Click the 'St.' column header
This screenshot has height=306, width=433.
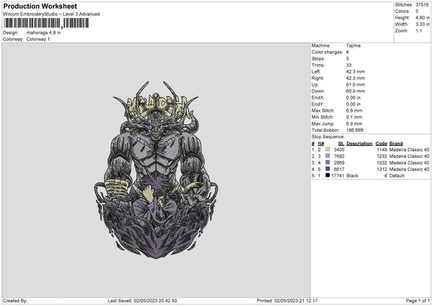341,144
